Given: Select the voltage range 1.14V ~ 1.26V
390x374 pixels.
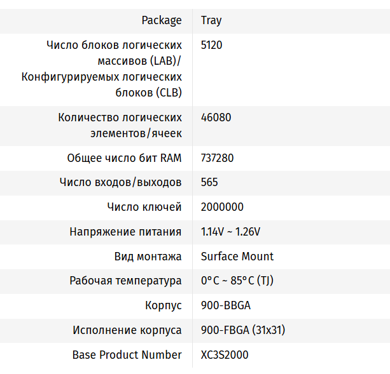Looking at the screenshot, I should (x=230, y=232).
